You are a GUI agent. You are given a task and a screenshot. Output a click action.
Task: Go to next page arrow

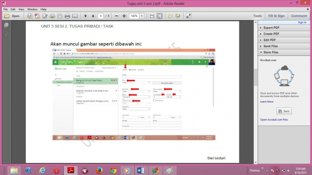(93, 16)
